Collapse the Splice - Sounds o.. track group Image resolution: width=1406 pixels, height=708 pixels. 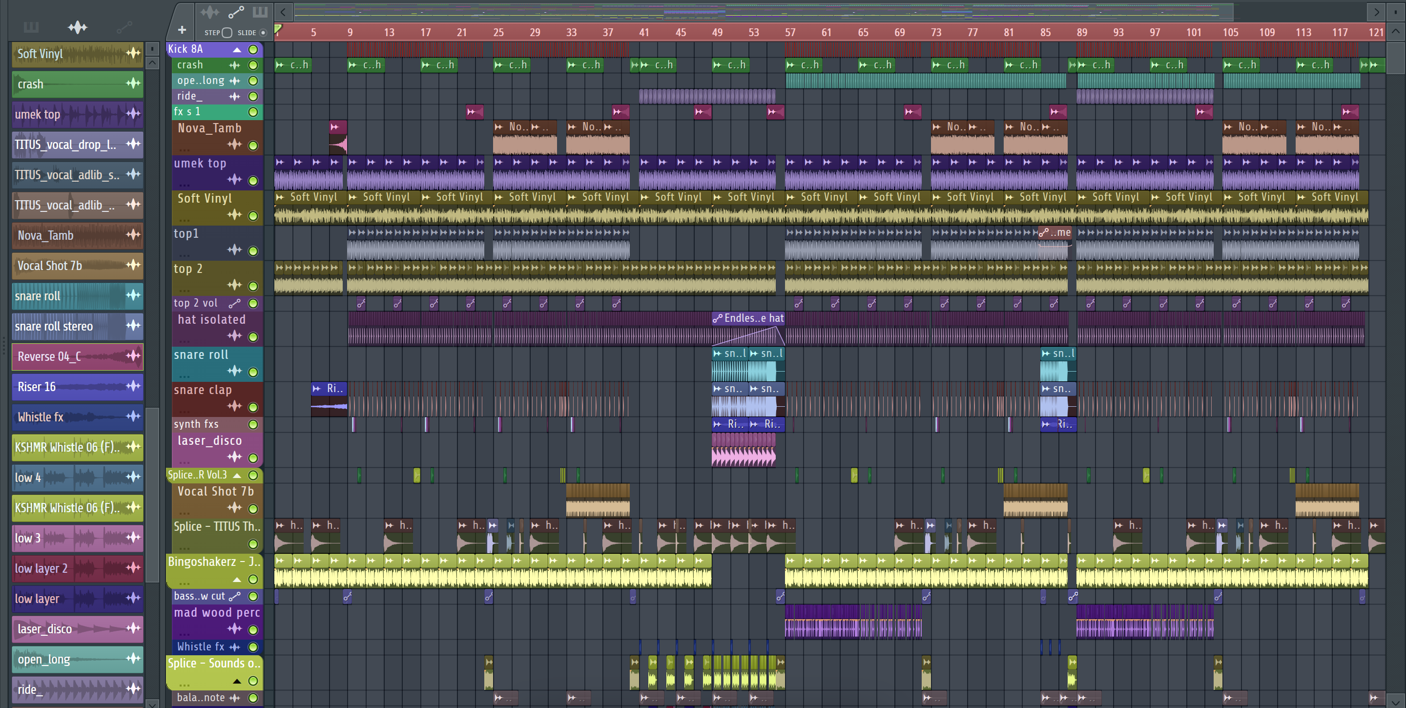[237, 681]
